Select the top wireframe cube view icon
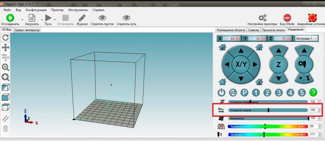325x141 pixels. pos(5,107)
